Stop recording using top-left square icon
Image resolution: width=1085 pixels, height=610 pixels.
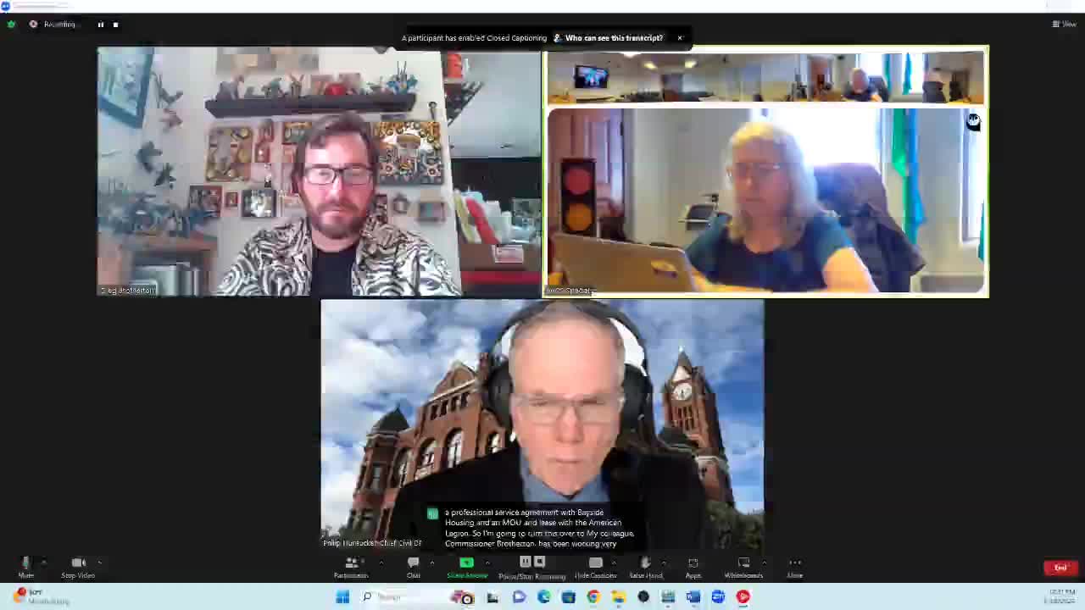[115, 25]
